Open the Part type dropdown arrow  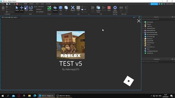[61, 12]
